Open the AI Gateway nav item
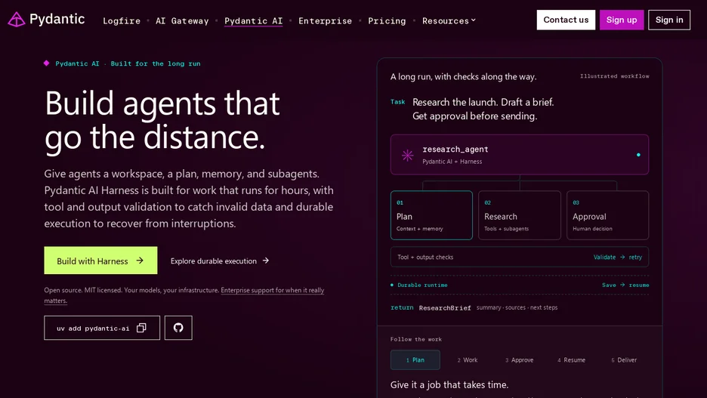The image size is (707, 398). point(182,20)
